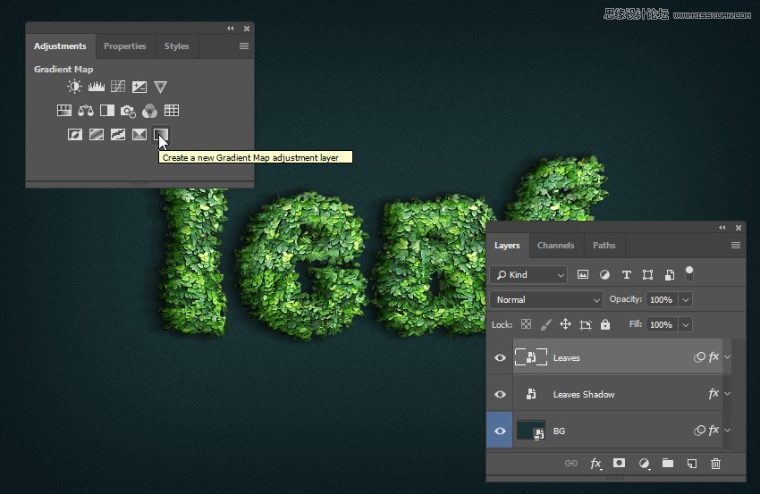
Task: Open the Properties tab
Action: coord(124,46)
